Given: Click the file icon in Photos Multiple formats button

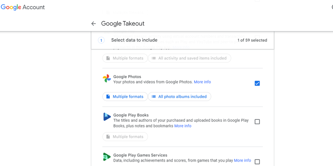Looking at the screenshot, I should [x=108, y=97].
